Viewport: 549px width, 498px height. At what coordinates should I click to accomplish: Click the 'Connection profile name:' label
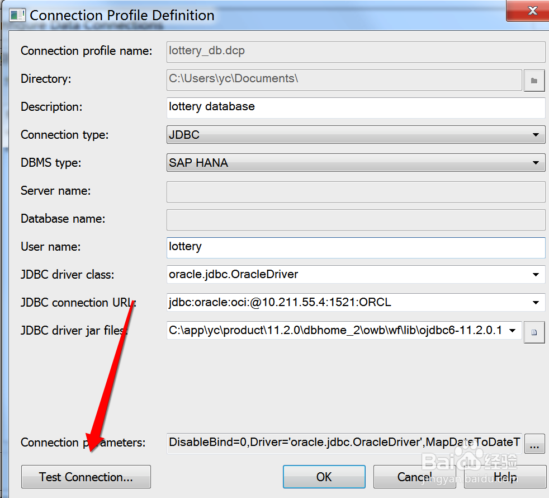click(87, 51)
